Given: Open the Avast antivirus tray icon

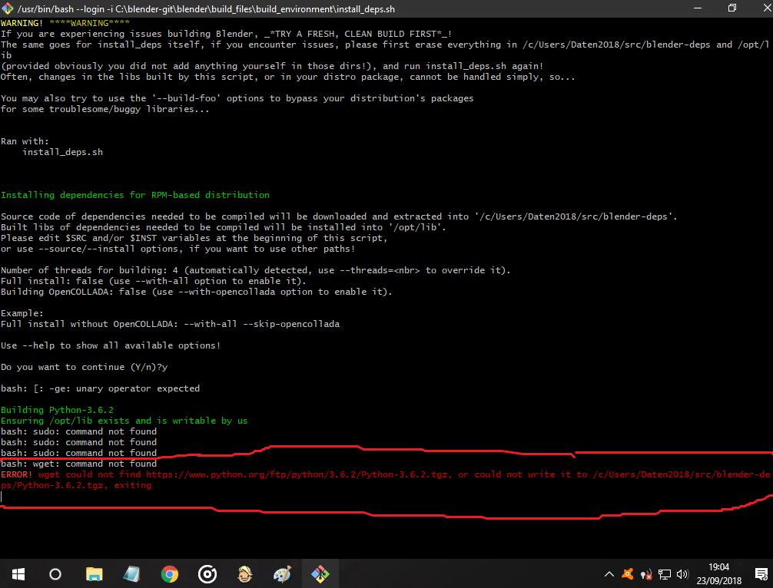Looking at the screenshot, I should [628, 574].
